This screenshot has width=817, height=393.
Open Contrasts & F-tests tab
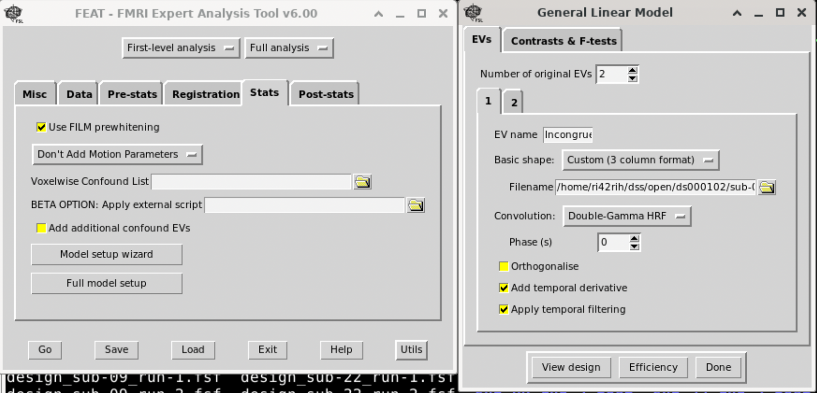[563, 41]
